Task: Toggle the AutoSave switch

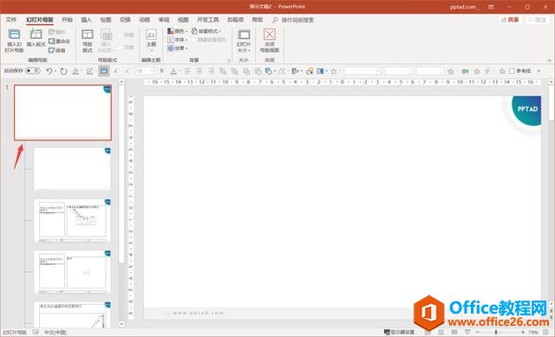Action: 33,71
